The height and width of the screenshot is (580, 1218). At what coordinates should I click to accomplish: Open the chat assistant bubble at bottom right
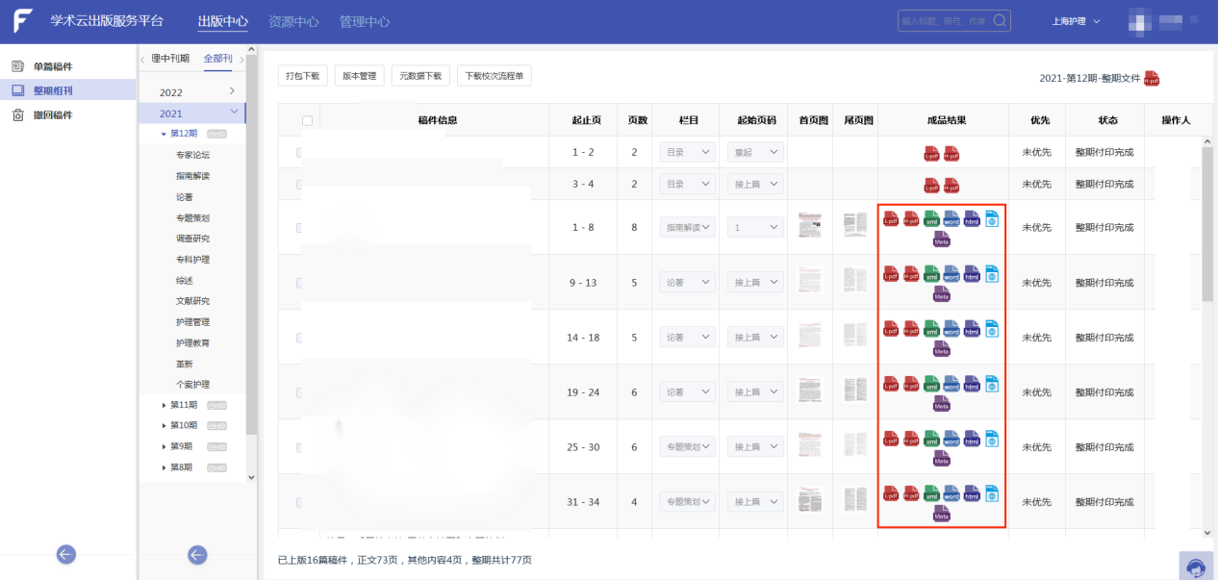coord(1196,567)
